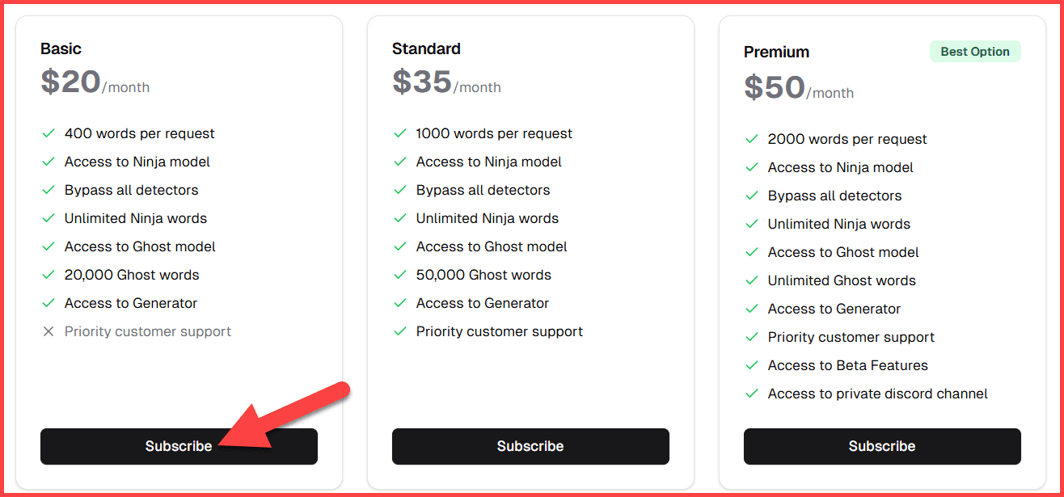1064x497 pixels.
Task: Click the checkmark beside 2000 words per request
Action: coord(752,139)
